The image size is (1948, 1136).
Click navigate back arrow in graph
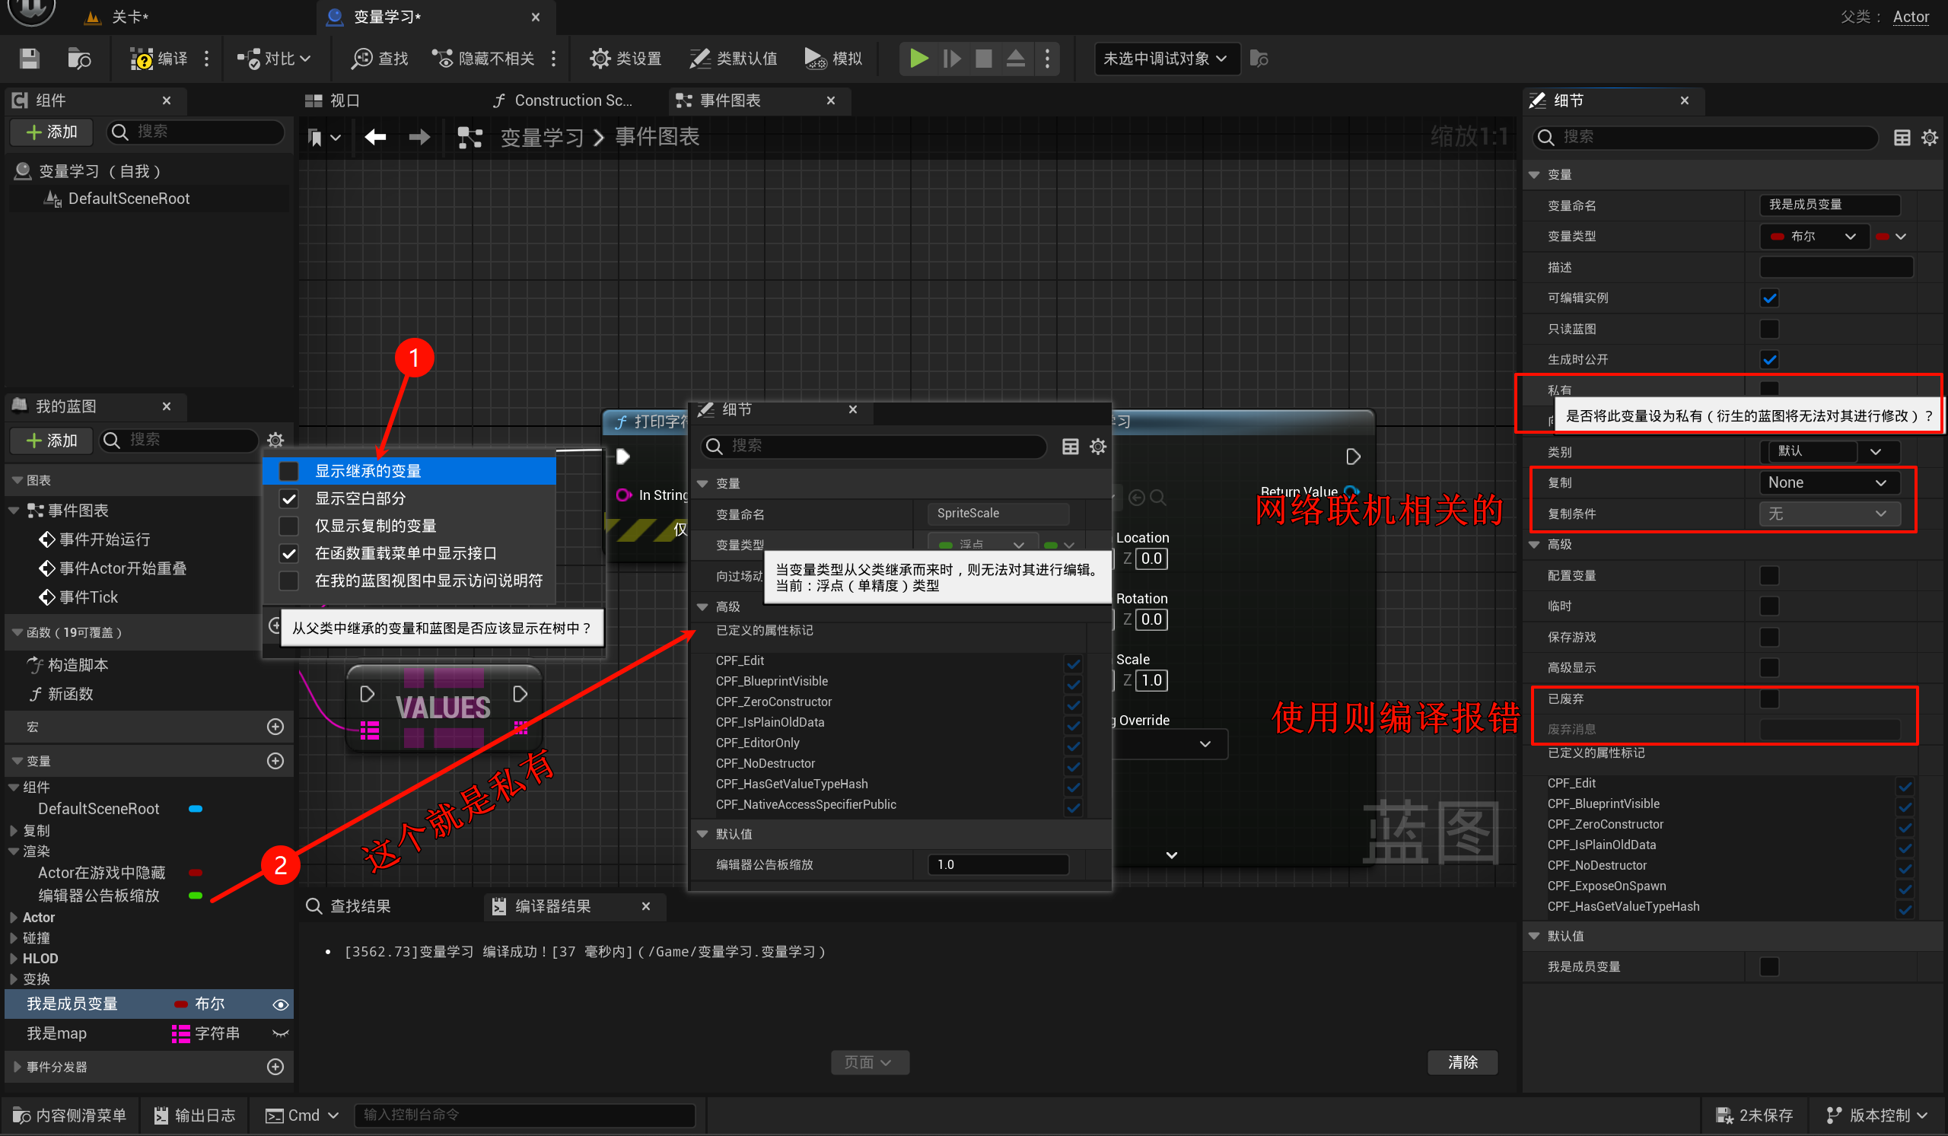[376, 138]
